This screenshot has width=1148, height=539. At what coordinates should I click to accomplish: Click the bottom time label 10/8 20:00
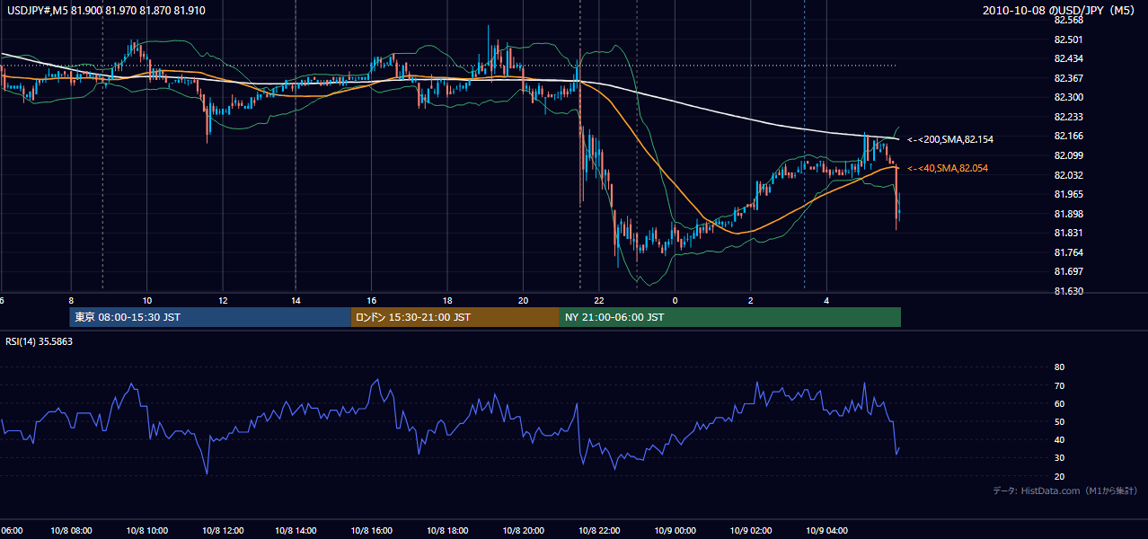coord(523,531)
